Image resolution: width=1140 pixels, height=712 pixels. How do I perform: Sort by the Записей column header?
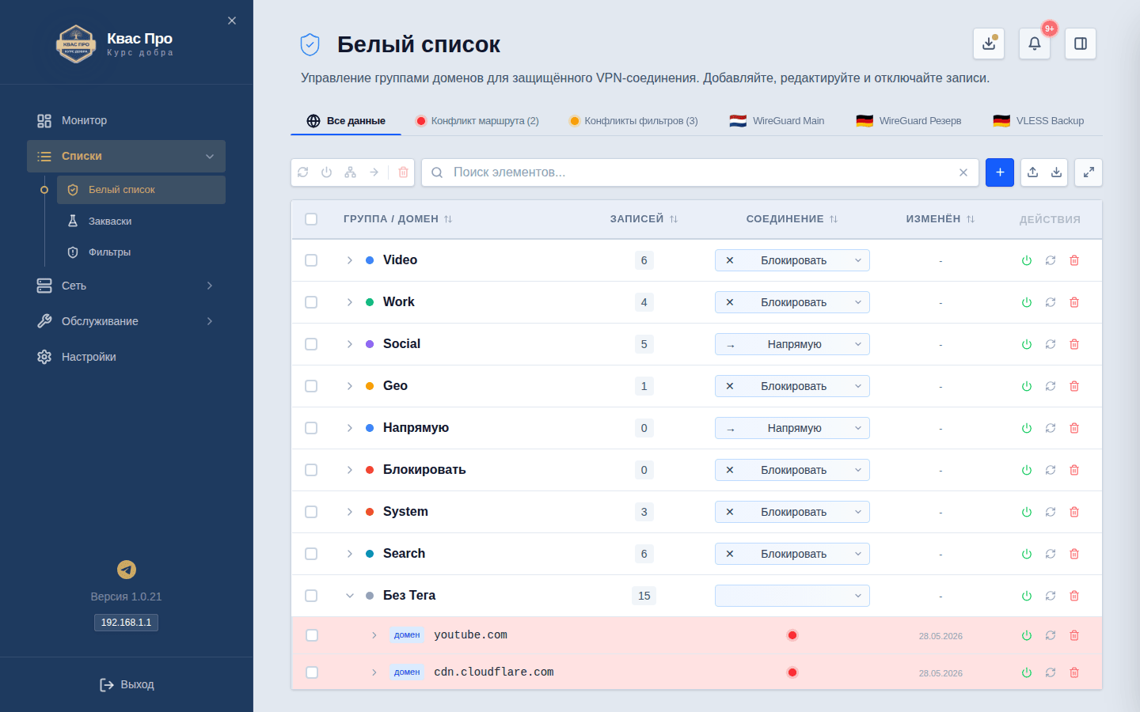pos(644,219)
